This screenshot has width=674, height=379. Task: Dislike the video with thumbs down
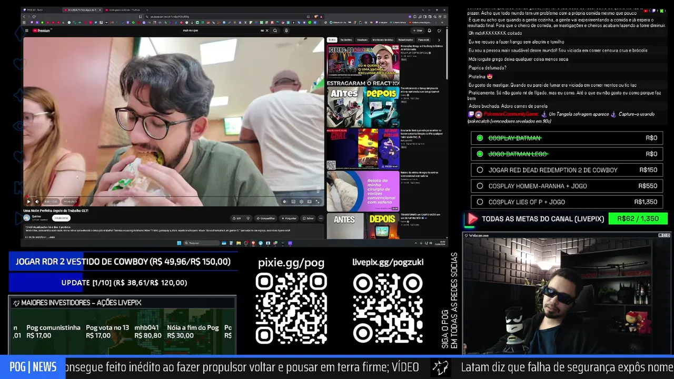tap(247, 218)
